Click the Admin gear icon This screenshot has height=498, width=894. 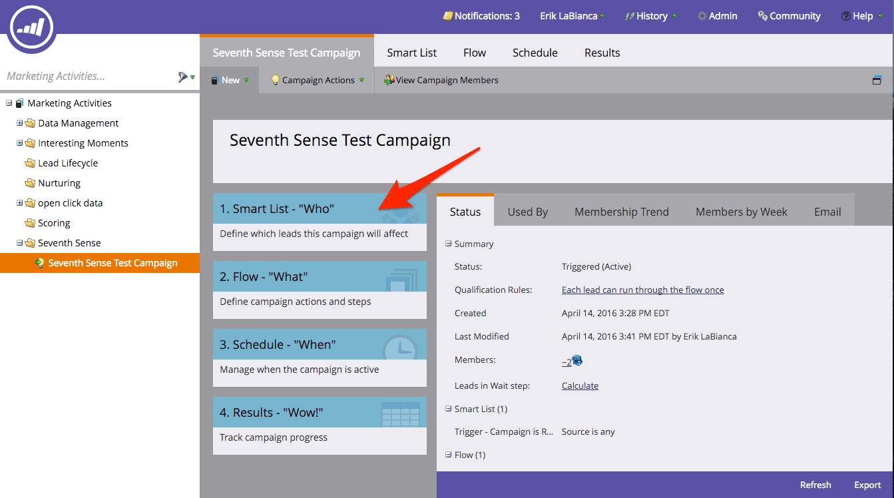[x=702, y=16]
